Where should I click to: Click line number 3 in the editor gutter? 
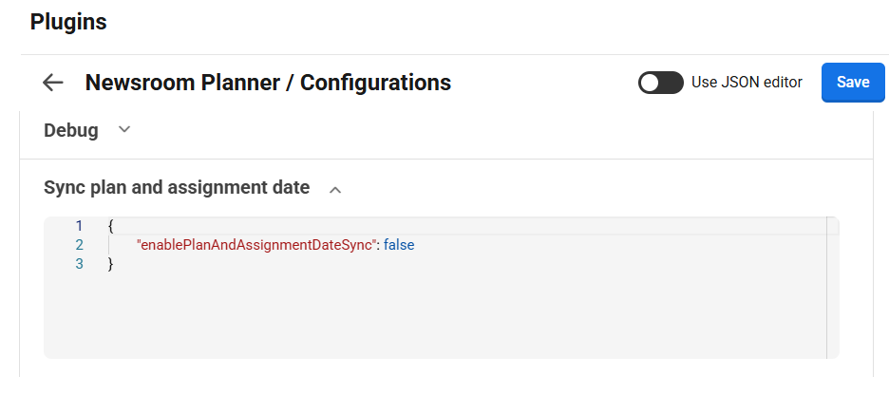click(79, 264)
